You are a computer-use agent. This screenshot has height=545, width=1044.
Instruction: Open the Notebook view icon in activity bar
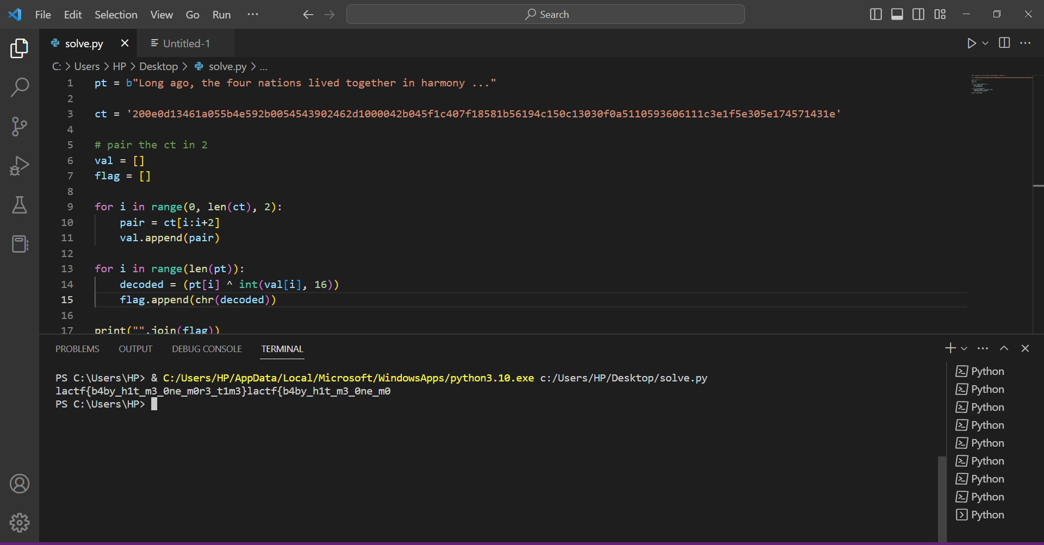[20, 244]
